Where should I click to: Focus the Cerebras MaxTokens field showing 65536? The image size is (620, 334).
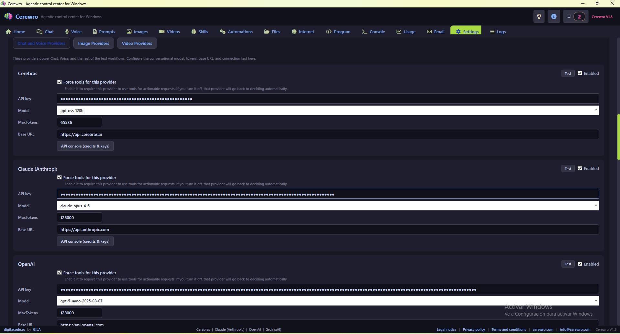click(x=79, y=122)
